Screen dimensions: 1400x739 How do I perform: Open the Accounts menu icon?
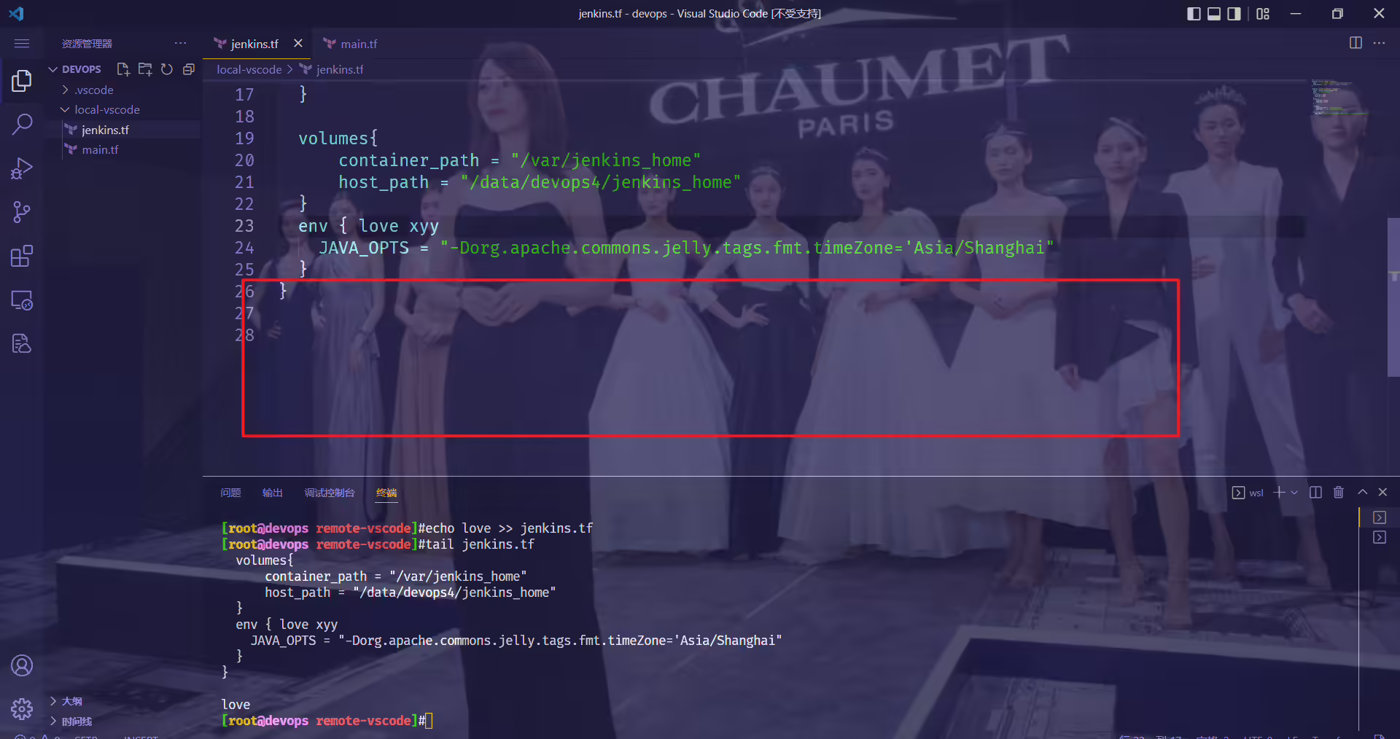pyautogui.click(x=22, y=665)
